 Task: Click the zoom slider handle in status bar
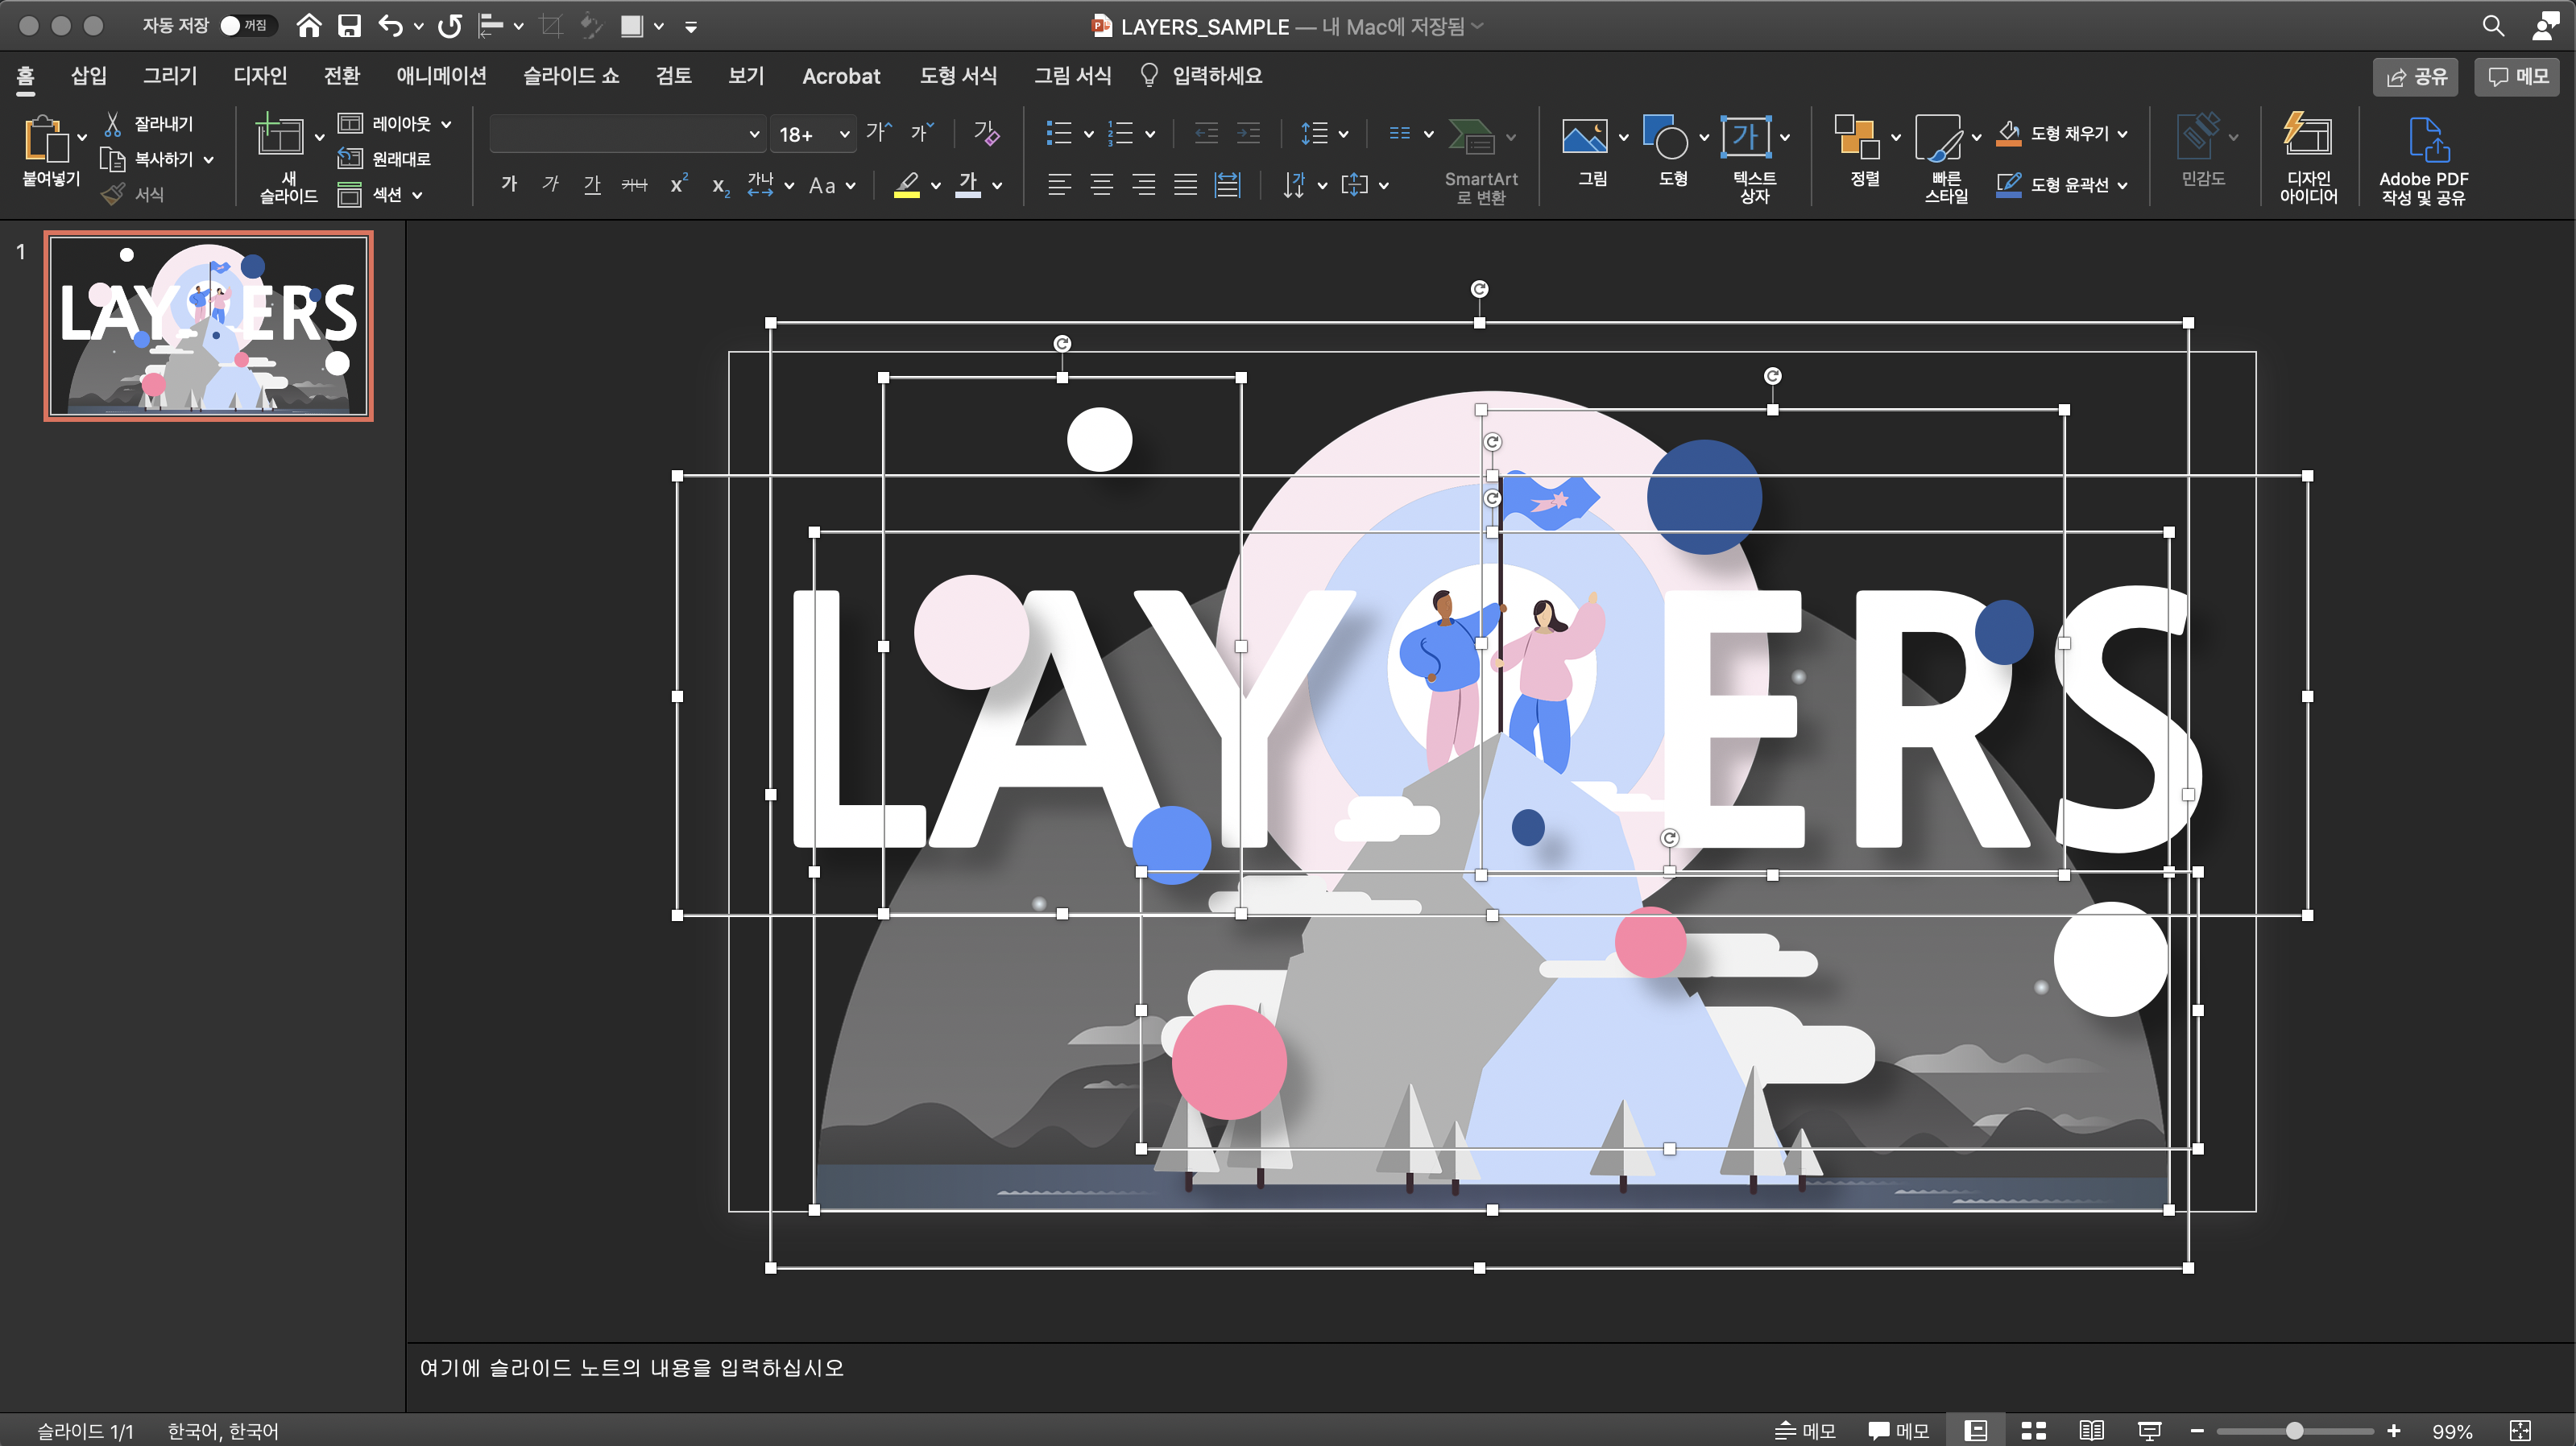(x=2295, y=1430)
